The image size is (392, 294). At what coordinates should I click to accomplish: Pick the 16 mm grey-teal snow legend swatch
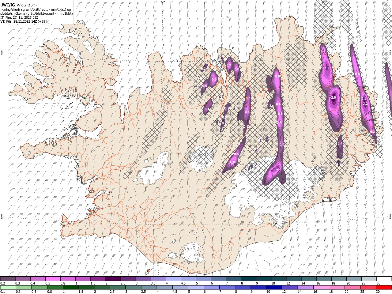323,279
